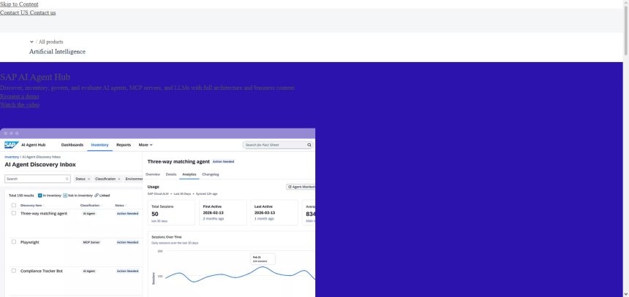Click the Agent Monitoring external link icon
The width and height of the screenshot is (629, 297).
290,187
